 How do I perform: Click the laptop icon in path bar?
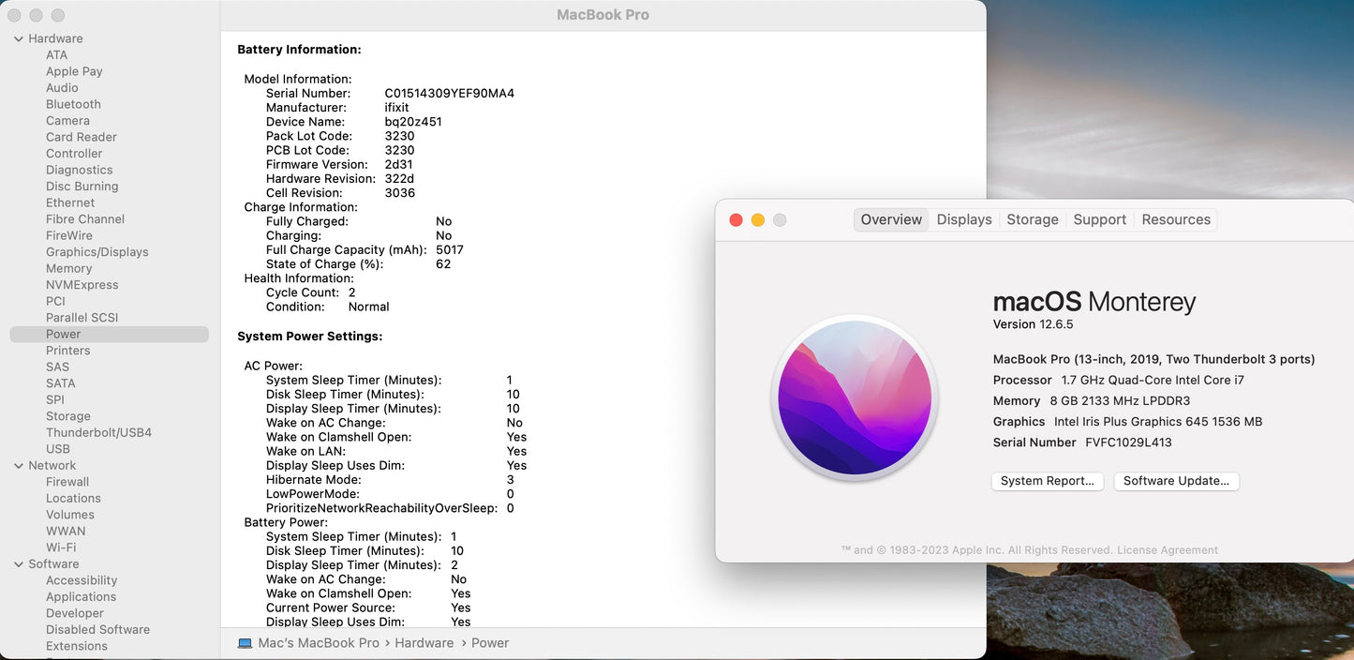click(245, 643)
